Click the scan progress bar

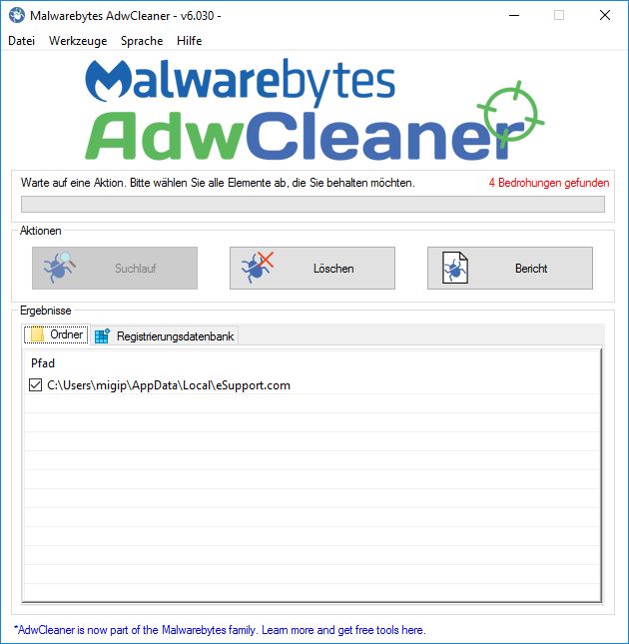(313, 204)
